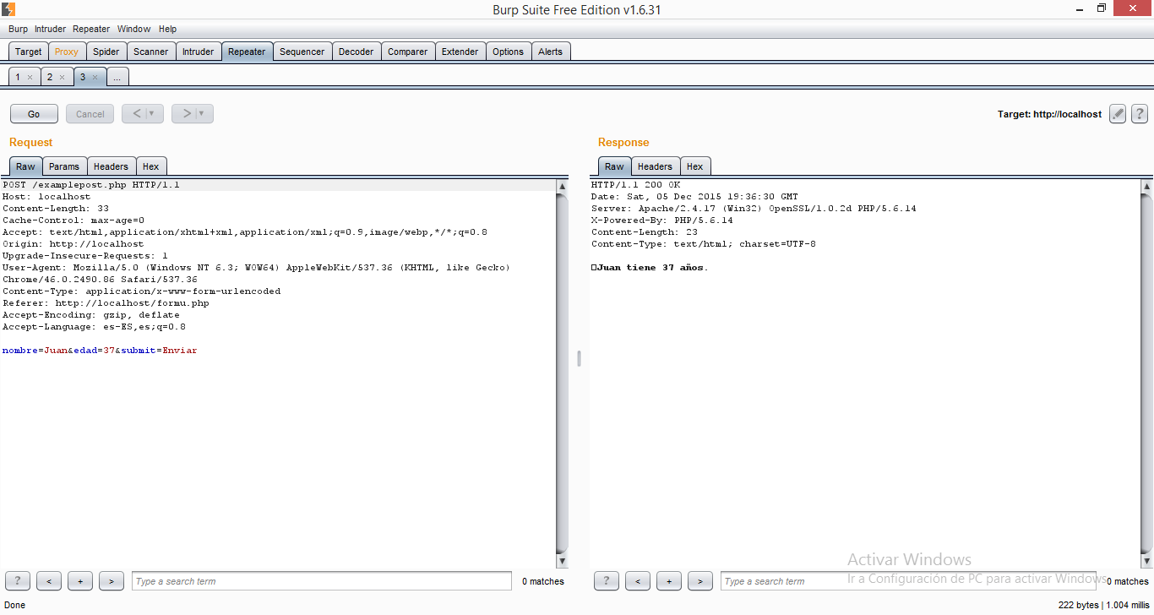The width and height of the screenshot is (1154, 615).
Task: Show the request Params tab
Action: (64, 166)
